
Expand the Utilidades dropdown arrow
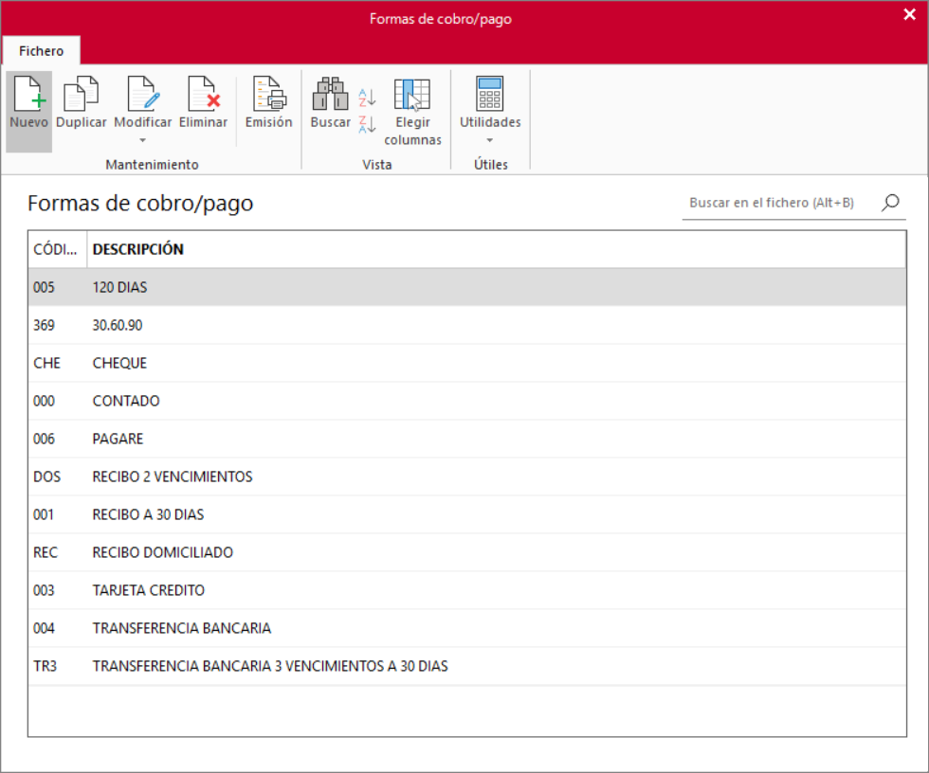pos(490,140)
